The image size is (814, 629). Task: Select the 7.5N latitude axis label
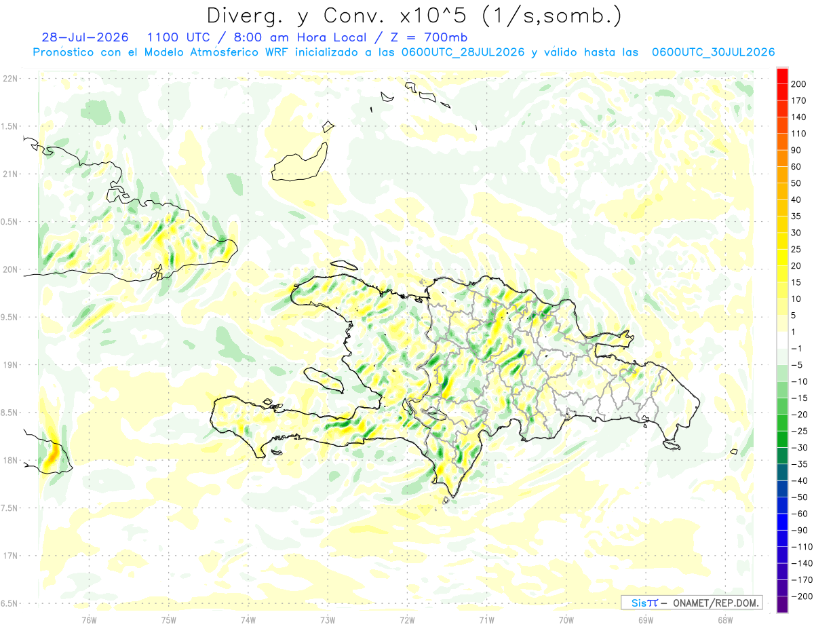click(x=10, y=508)
